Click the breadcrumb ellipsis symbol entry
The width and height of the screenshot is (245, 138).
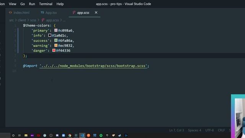[x=64, y=20]
